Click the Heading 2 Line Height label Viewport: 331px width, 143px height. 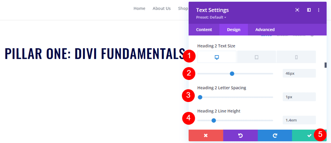(219, 111)
